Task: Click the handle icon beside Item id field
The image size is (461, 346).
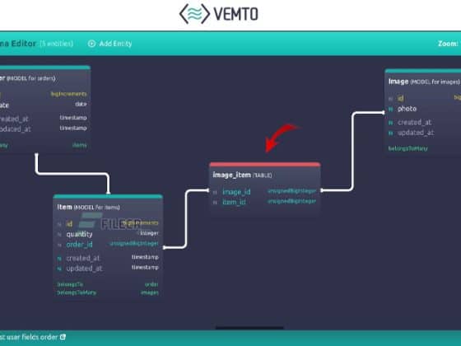Action: tap(59, 224)
